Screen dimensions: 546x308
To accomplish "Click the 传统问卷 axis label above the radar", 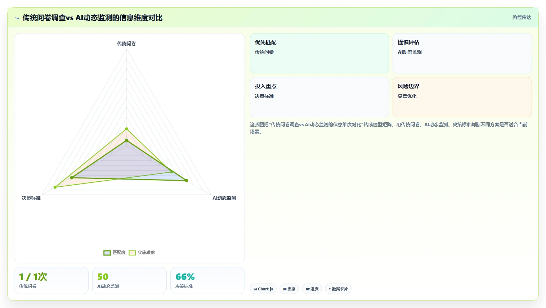I will [126, 44].
